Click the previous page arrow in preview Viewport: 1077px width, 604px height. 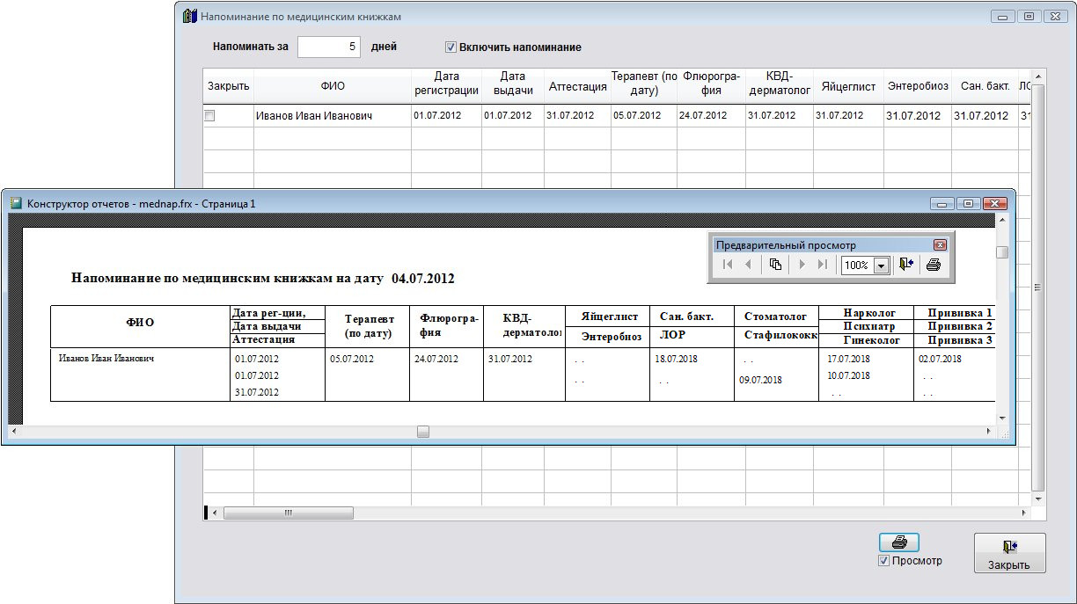tap(748, 265)
